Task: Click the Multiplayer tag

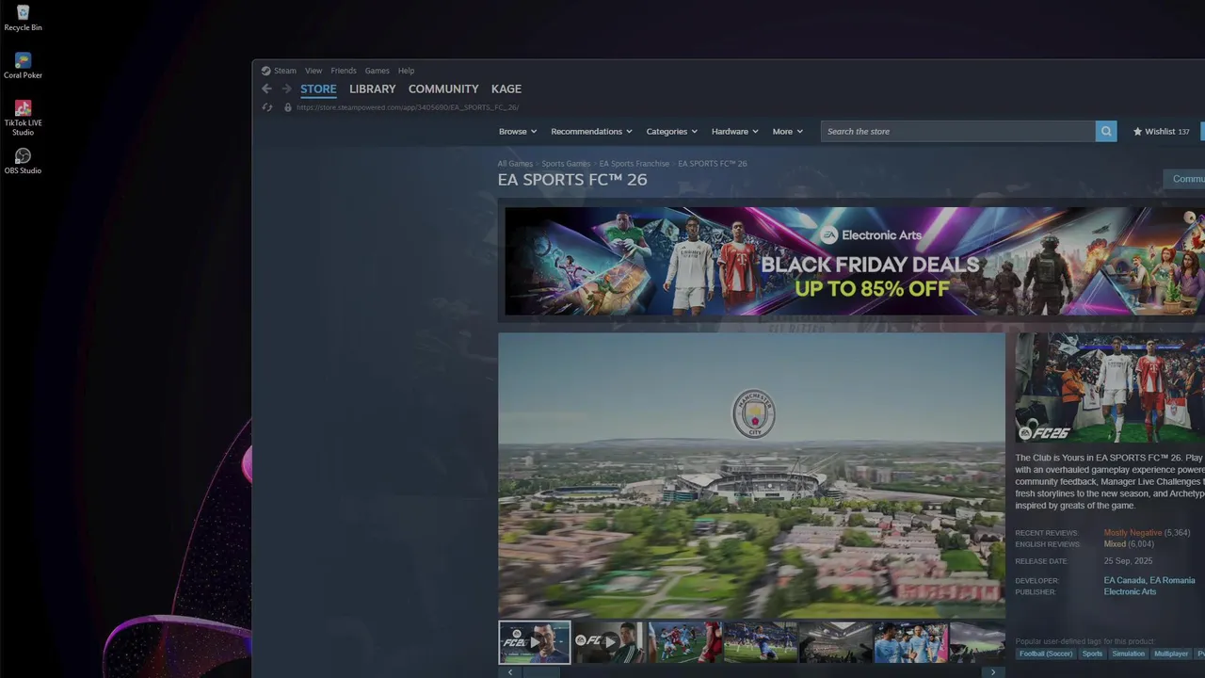Action: click(x=1171, y=654)
